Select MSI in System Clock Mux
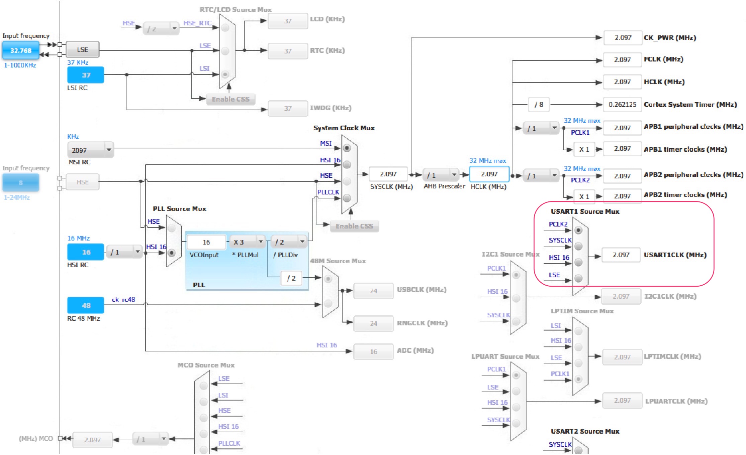Viewport: 746px width, 455px height. [x=347, y=148]
